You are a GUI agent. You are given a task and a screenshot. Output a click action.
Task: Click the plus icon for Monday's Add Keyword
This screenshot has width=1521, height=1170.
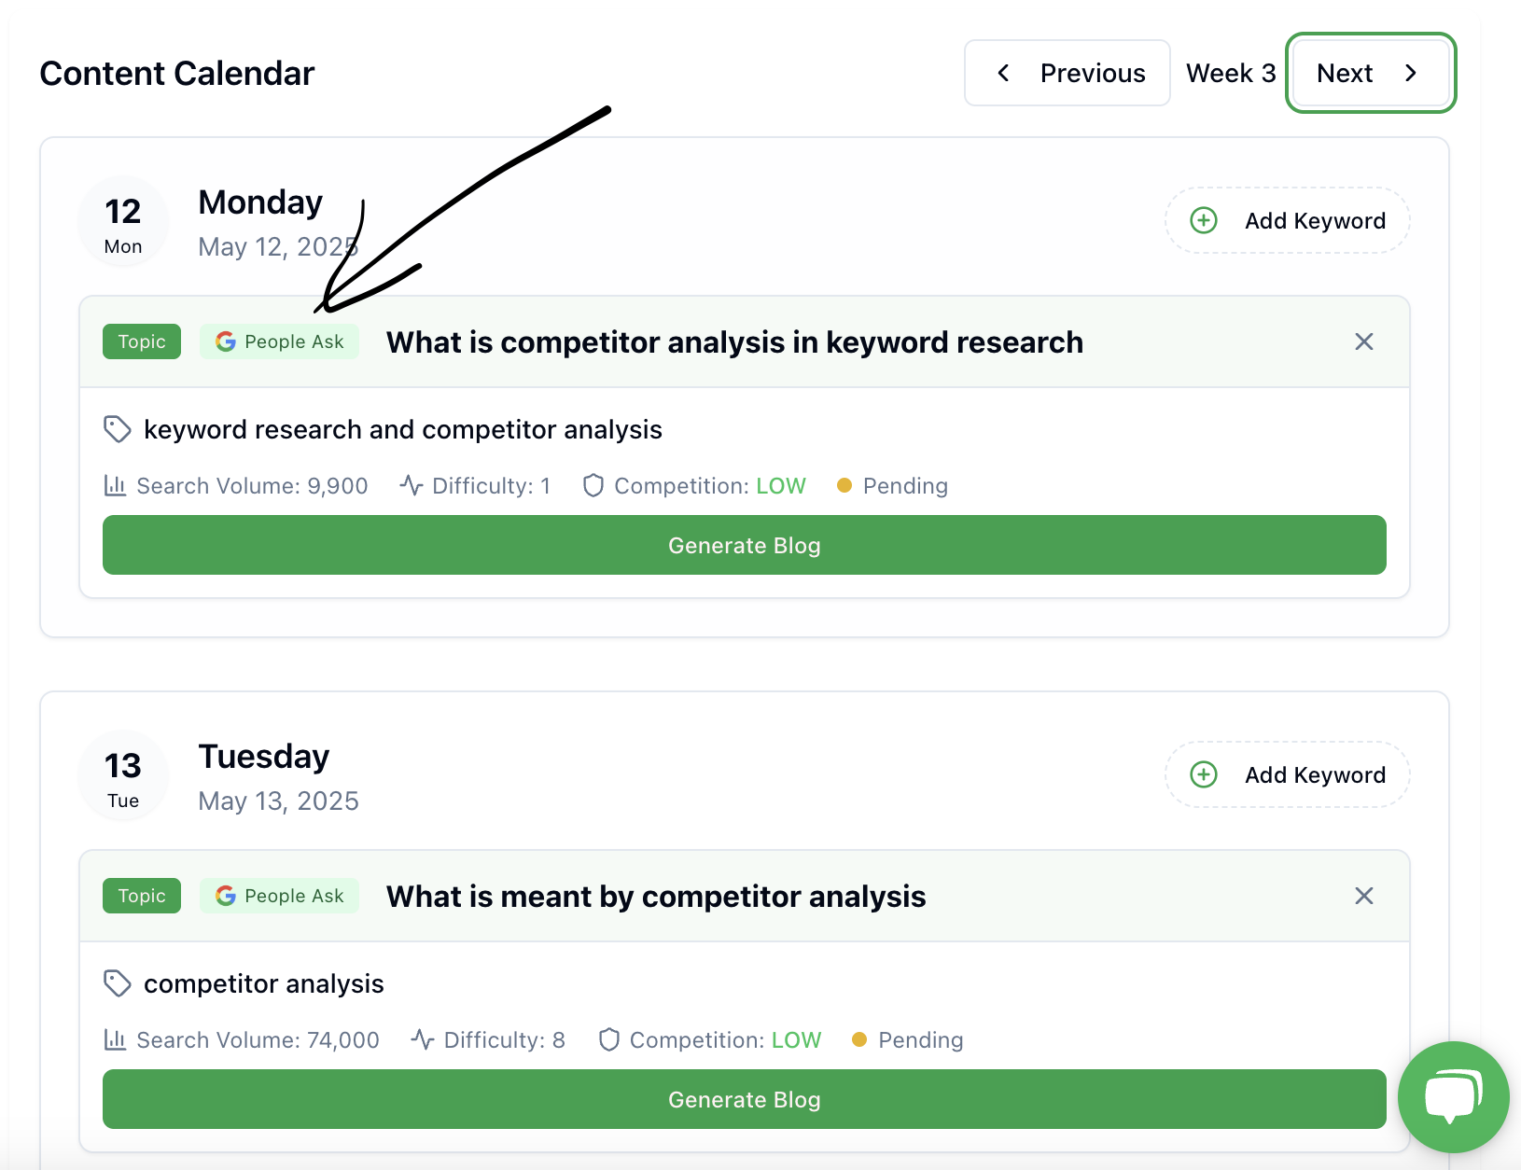pos(1204,220)
